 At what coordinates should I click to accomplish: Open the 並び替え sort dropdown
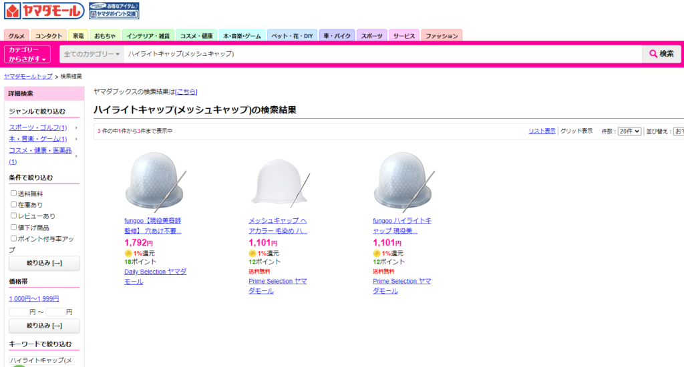679,131
